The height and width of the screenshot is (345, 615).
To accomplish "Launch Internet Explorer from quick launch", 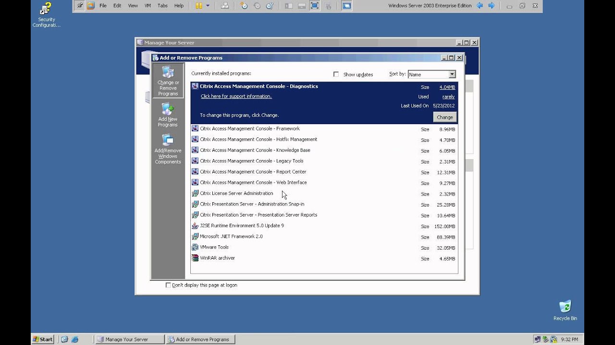I will [75, 339].
